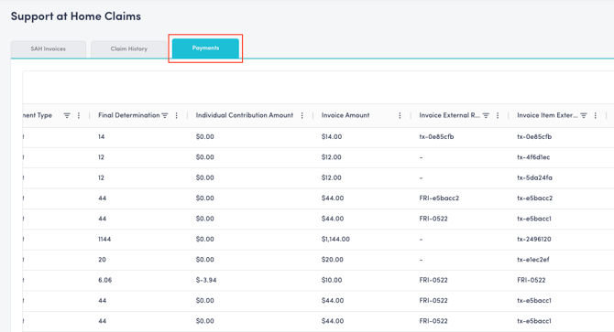Filter the Invoice Item Exter... column

584,115
